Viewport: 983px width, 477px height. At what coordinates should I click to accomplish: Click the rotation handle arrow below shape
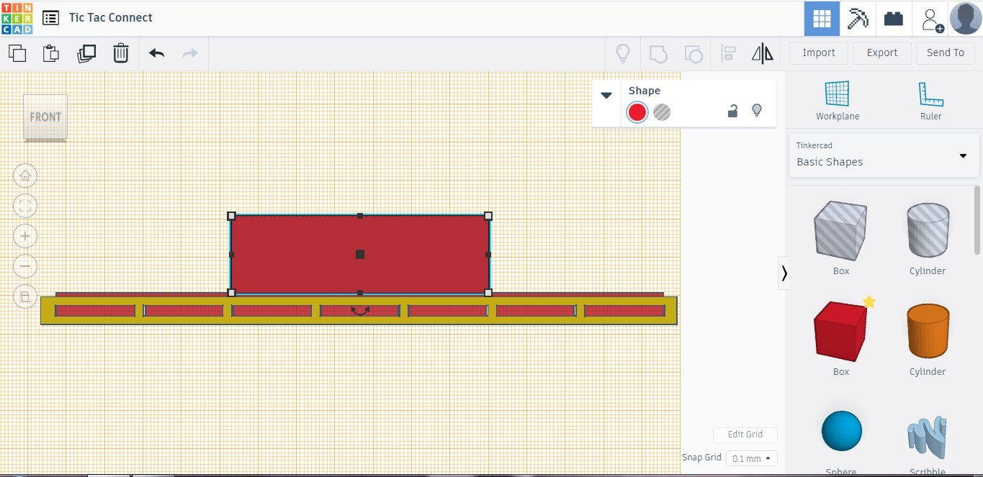pos(360,311)
